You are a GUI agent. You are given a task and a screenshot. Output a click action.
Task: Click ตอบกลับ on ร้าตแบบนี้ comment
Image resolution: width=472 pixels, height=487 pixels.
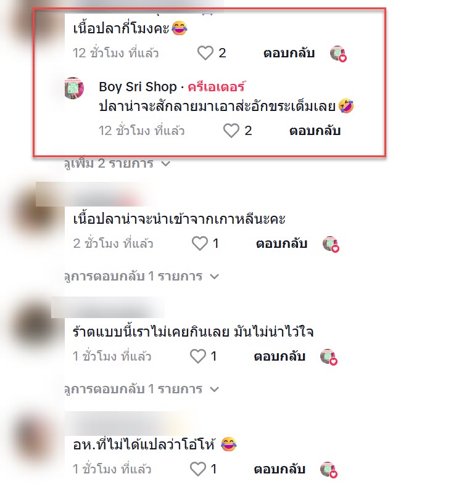[279, 356]
